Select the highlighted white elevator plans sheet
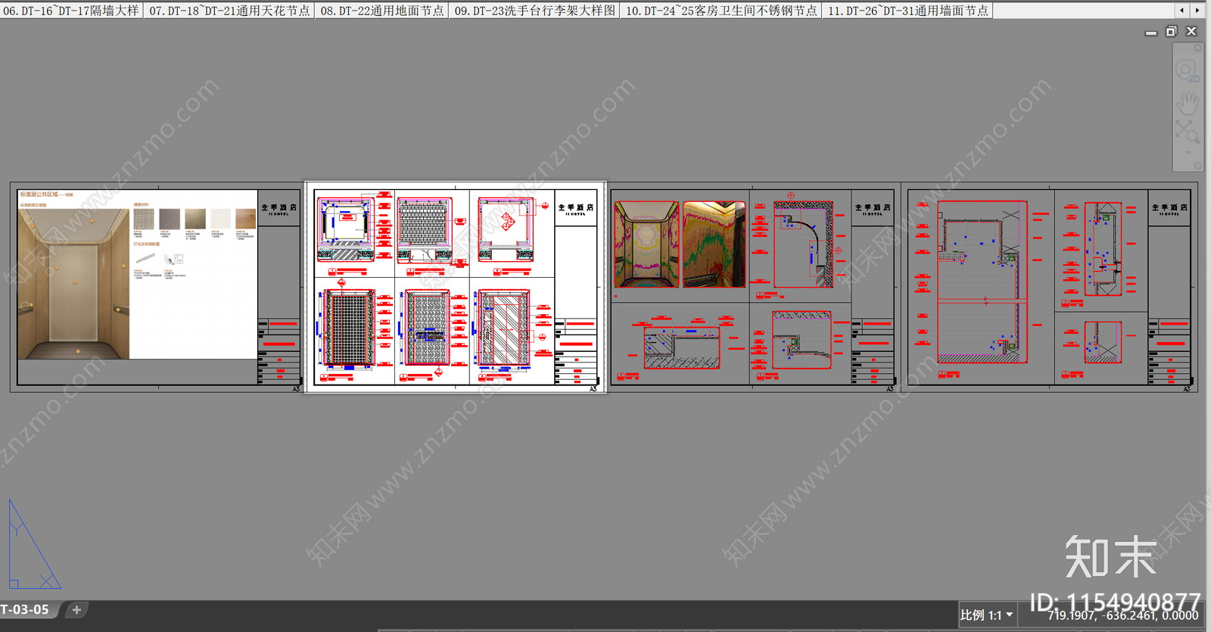The width and height of the screenshot is (1211, 632). [456, 287]
